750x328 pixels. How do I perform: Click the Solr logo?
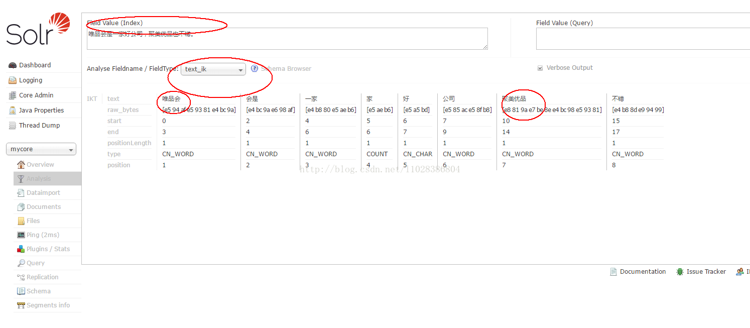coord(38,29)
